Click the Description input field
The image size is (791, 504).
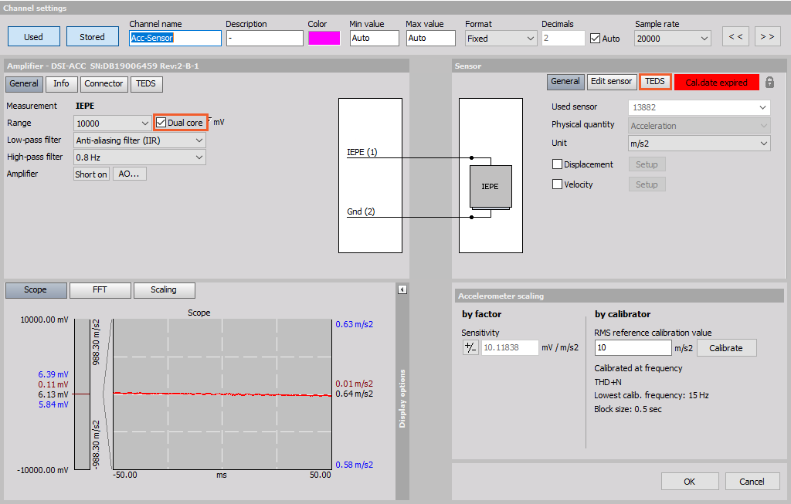pos(265,39)
